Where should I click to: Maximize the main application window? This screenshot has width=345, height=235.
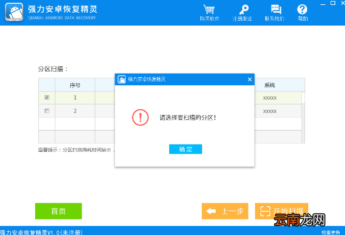[333, 3]
